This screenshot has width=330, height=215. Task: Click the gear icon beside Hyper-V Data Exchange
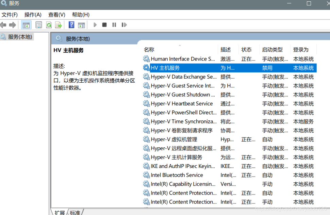(146, 77)
